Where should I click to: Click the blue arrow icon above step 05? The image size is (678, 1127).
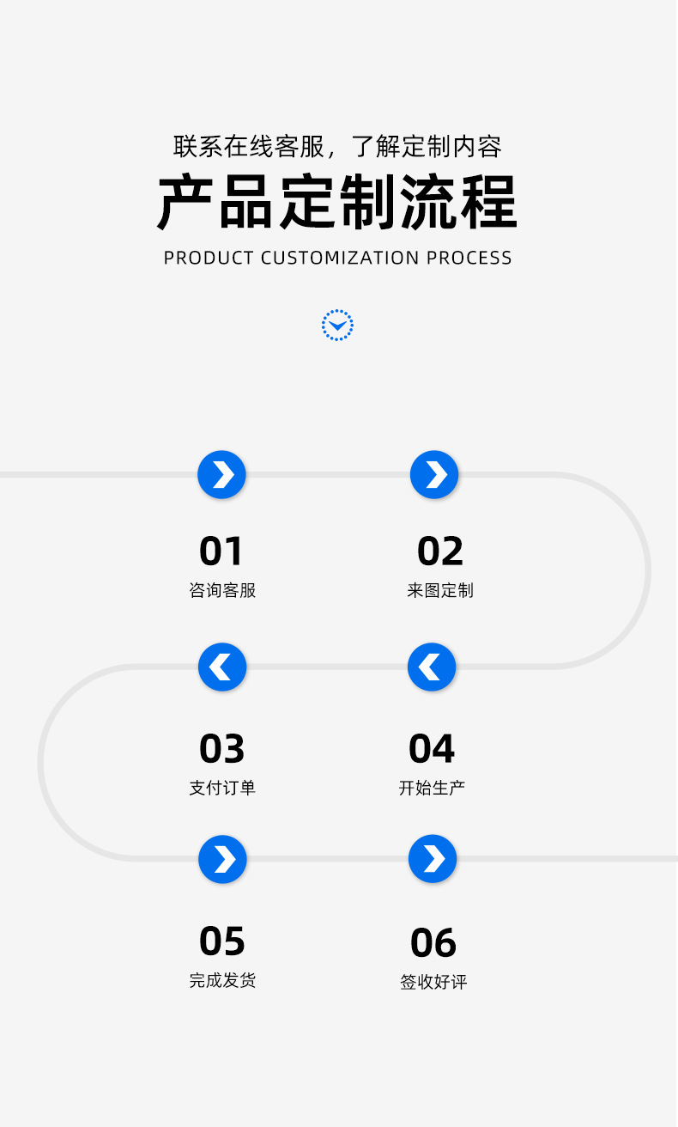(222, 859)
